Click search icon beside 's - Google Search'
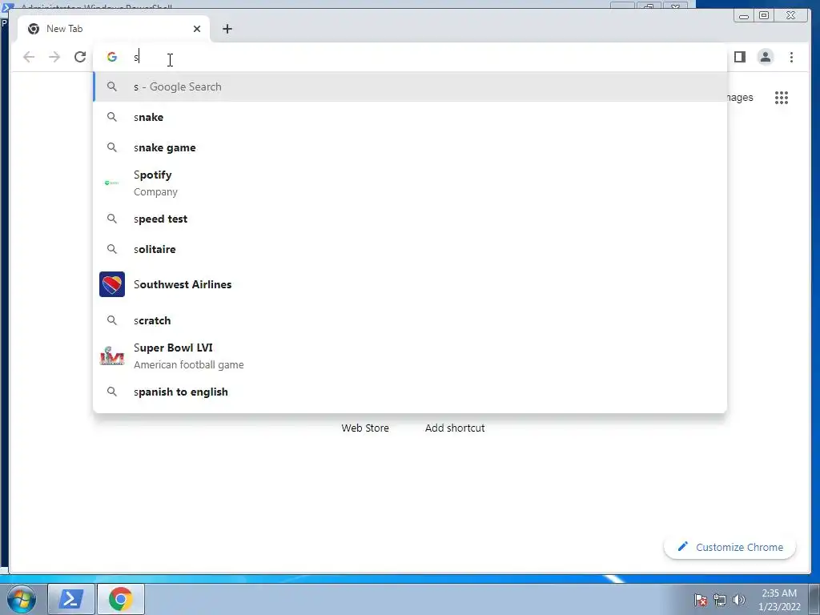Image resolution: width=820 pixels, height=615 pixels. point(112,86)
